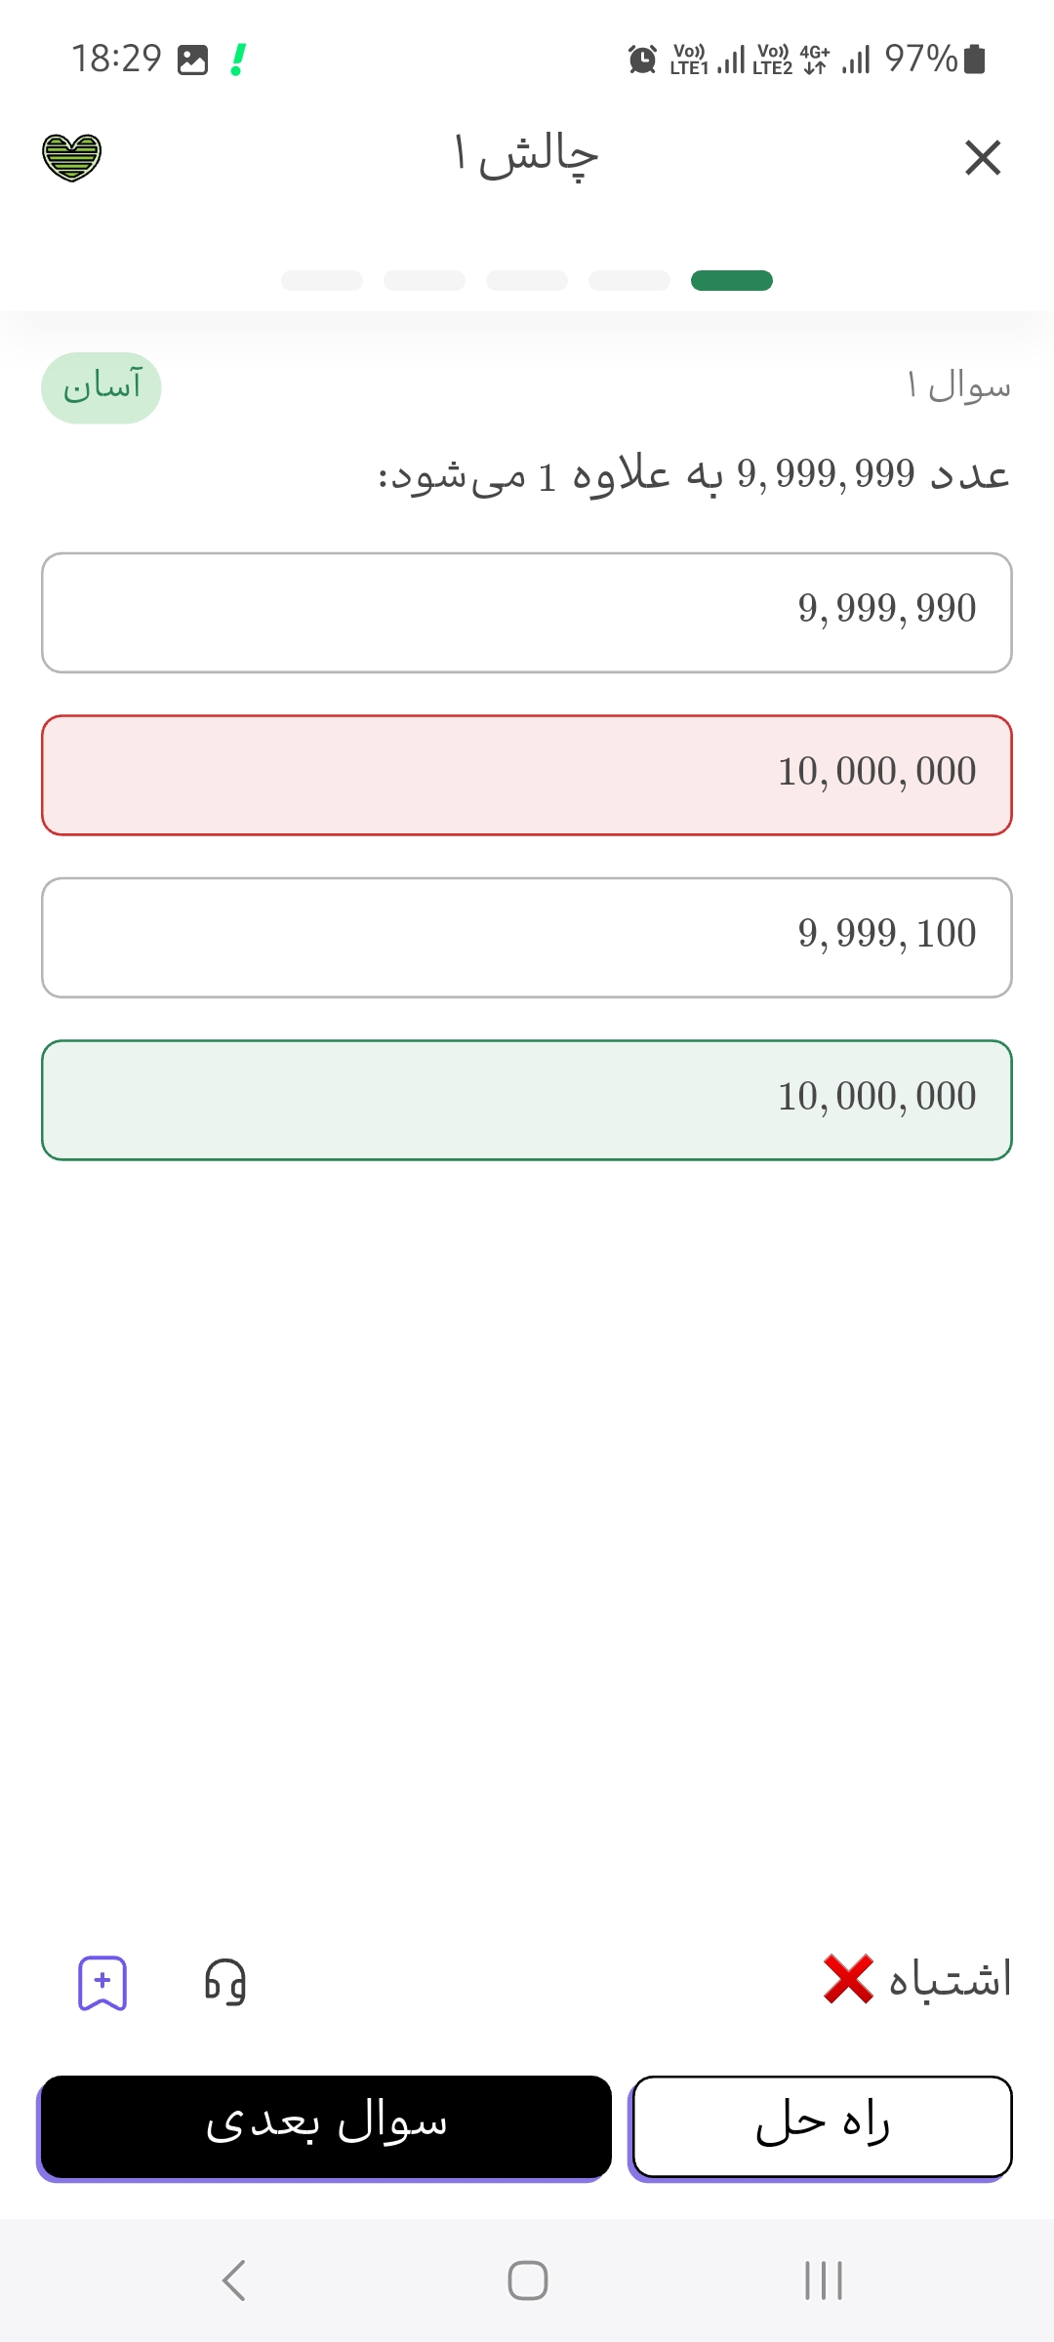Show the solution with راه حل button
The height and width of the screenshot is (2342, 1054).
pos(822,2125)
